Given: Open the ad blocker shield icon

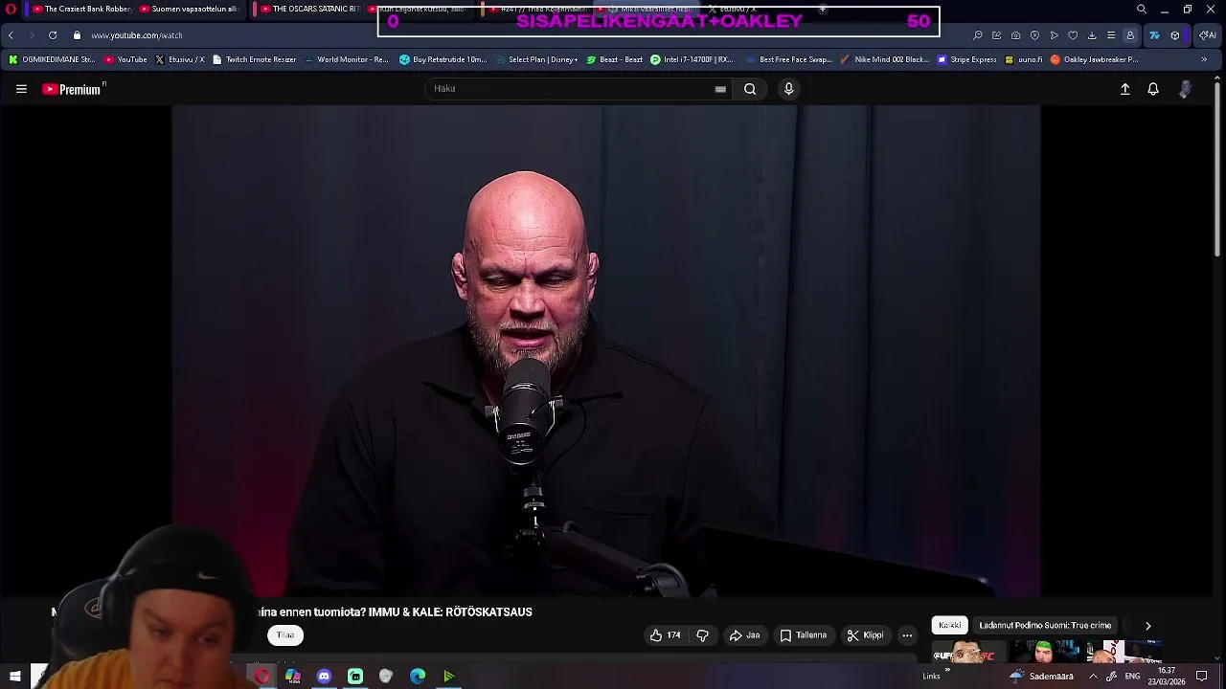Looking at the screenshot, I should tap(1034, 35).
